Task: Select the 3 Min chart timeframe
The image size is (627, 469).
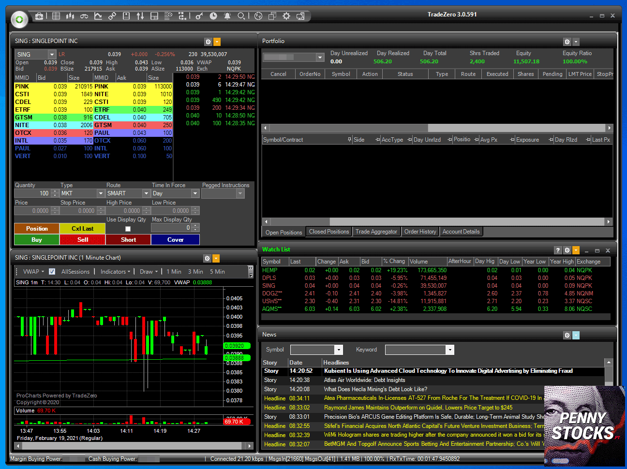Action: point(195,272)
